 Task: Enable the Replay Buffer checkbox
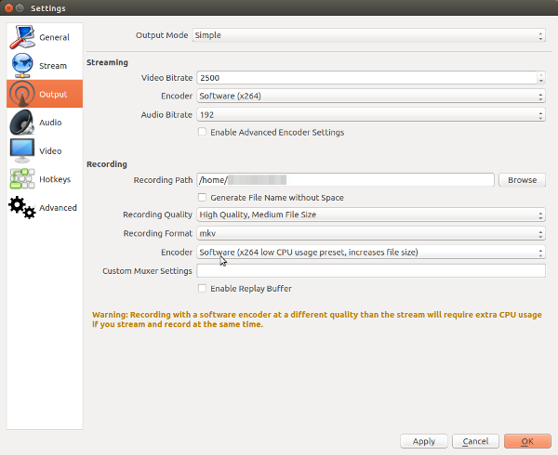click(x=203, y=289)
